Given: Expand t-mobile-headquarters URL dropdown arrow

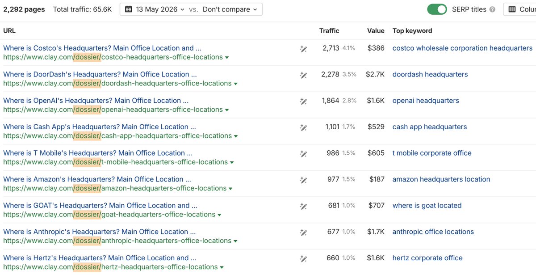Looking at the screenshot, I should click(x=231, y=162).
